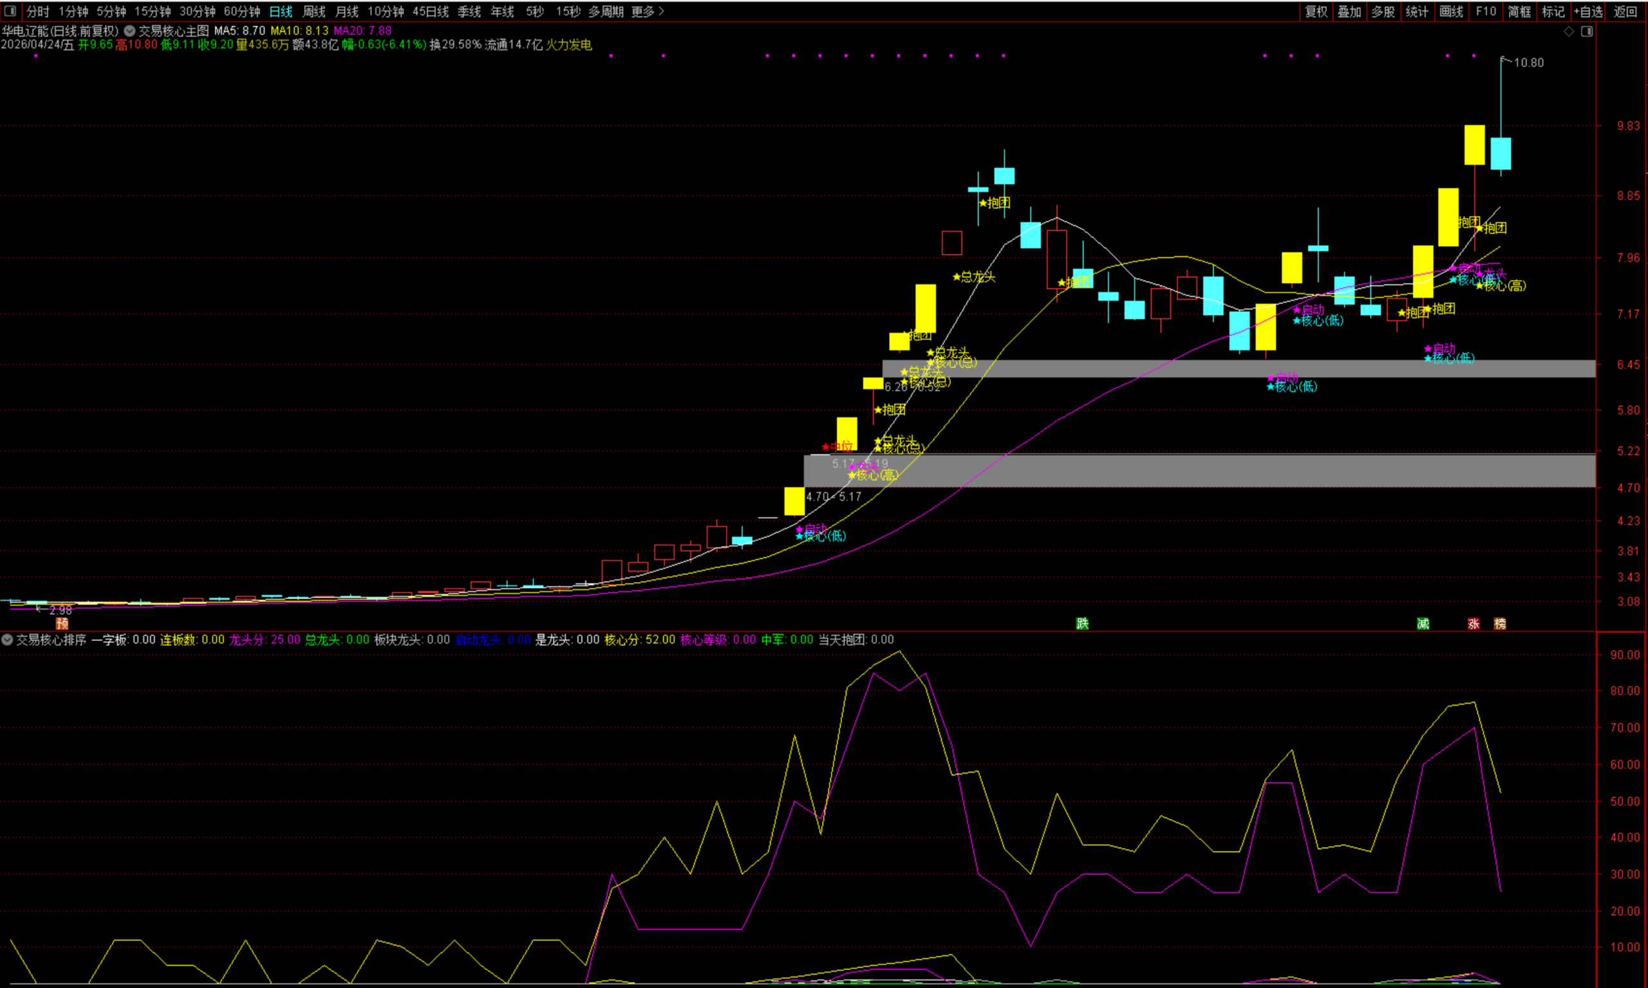Open the 交易核心主图 indicator dropdown arrow
Viewport: 1648px width, 988px height.
click(x=129, y=31)
